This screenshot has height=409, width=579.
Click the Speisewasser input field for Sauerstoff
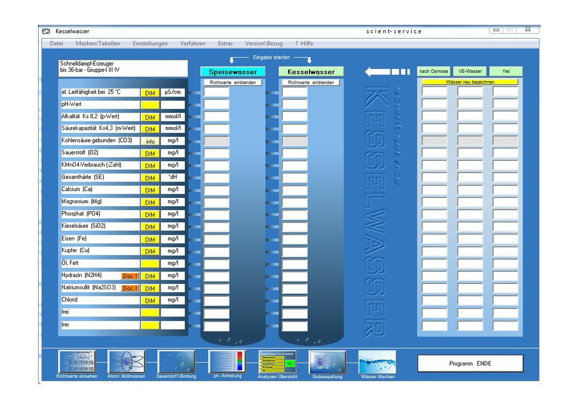pos(216,153)
